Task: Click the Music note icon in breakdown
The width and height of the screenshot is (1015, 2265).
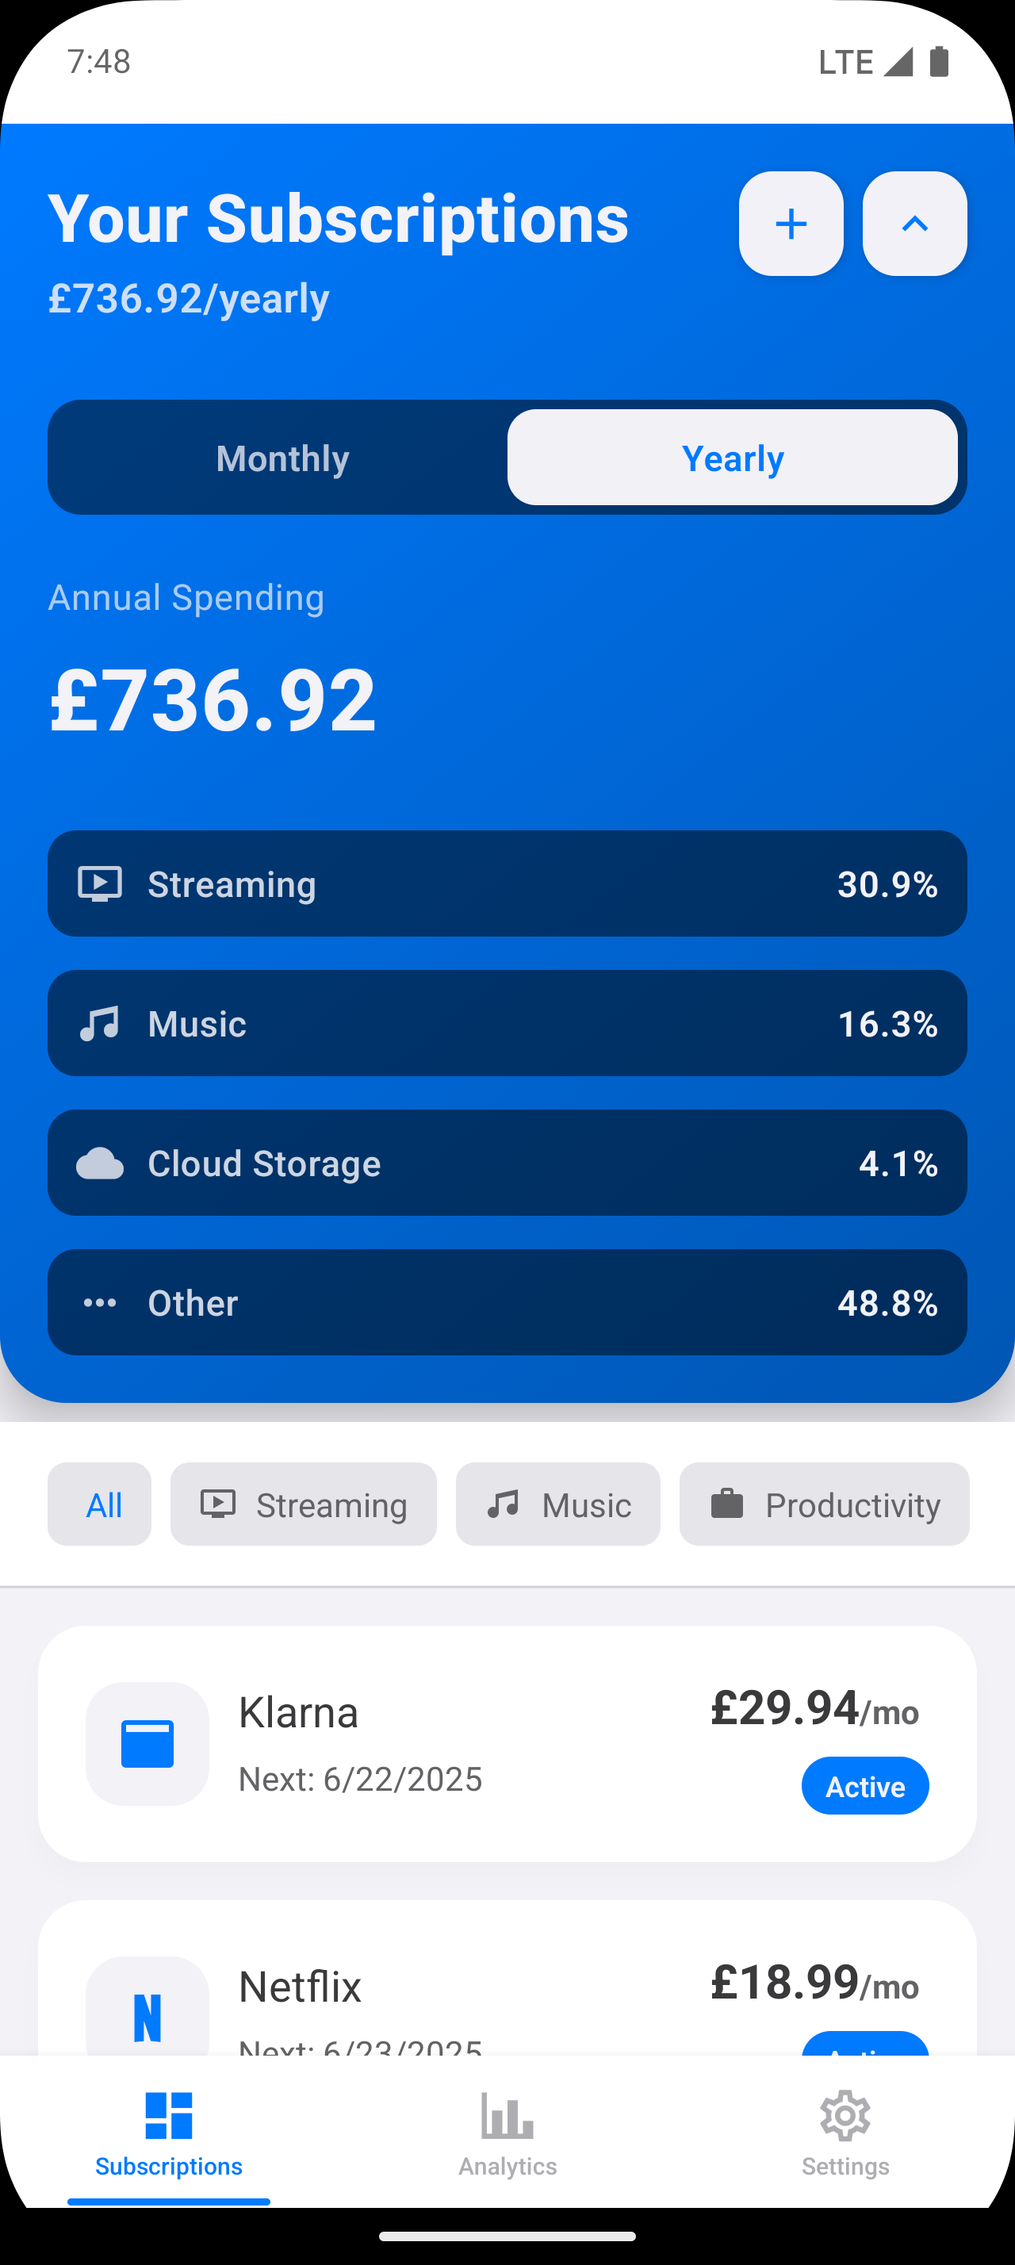Action: pyautogui.click(x=100, y=1024)
